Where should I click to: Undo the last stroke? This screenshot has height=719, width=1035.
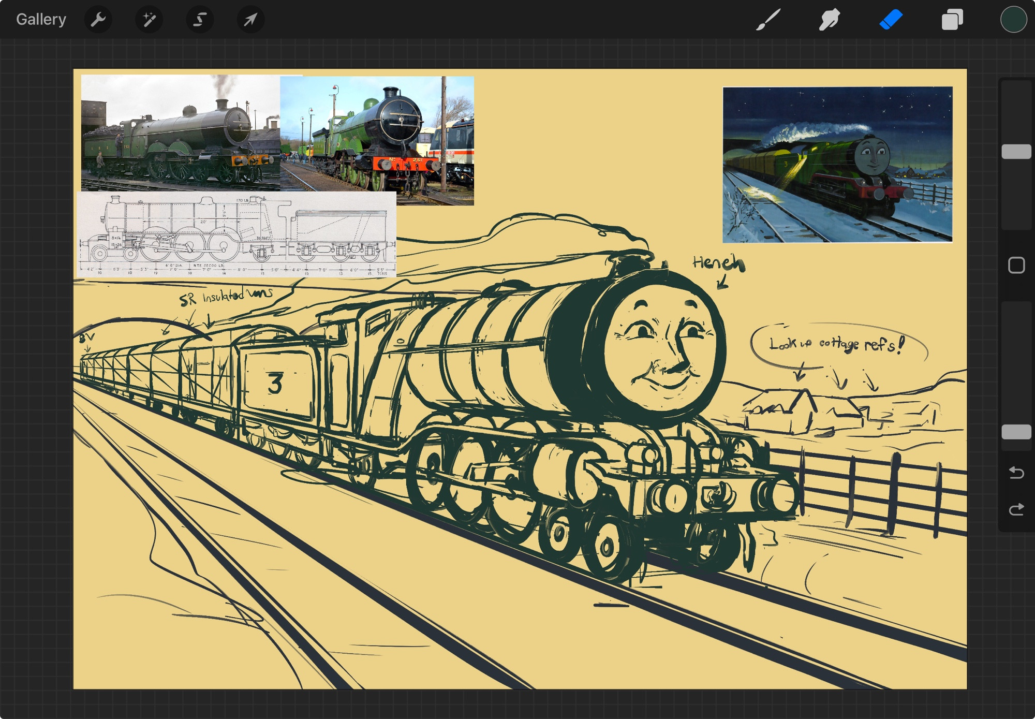tap(1016, 473)
